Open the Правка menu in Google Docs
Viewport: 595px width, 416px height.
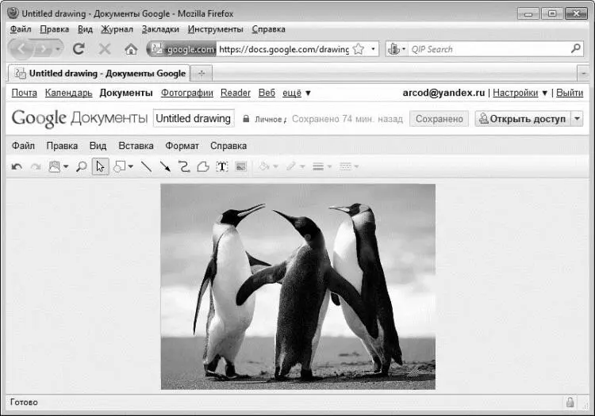tap(62, 146)
